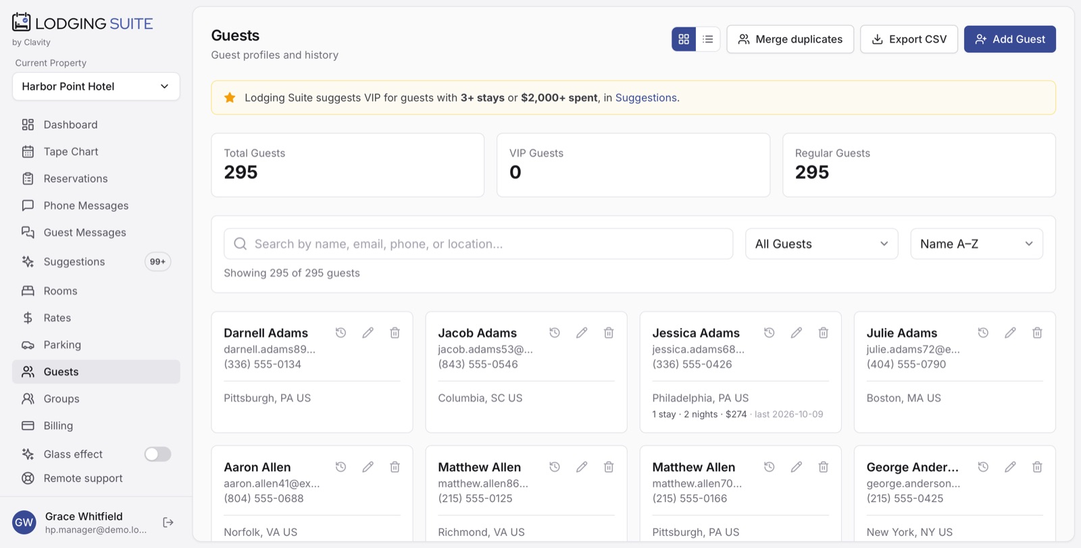Delete Darnell Adams guest card

point(395,333)
